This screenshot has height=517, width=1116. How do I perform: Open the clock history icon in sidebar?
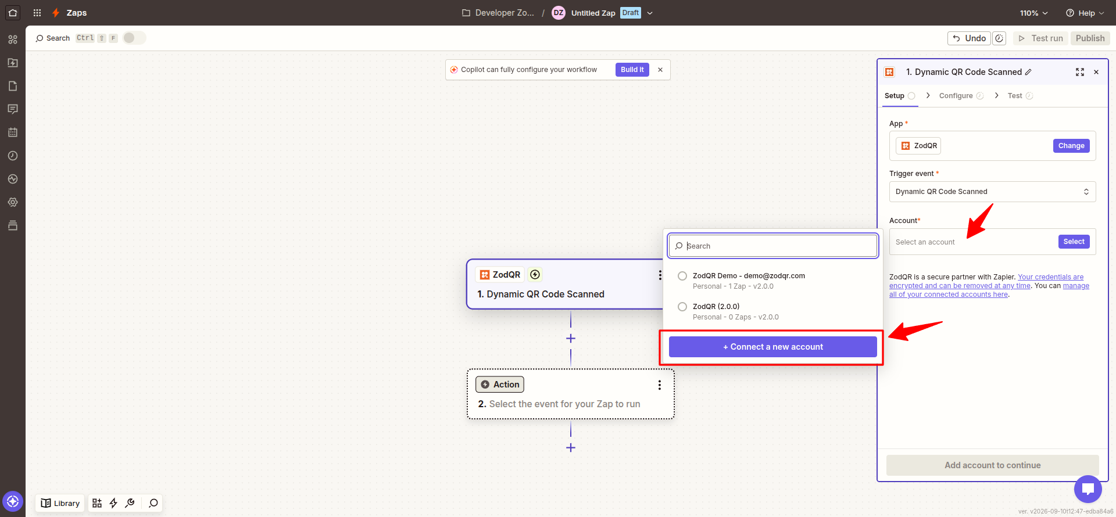point(13,156)
